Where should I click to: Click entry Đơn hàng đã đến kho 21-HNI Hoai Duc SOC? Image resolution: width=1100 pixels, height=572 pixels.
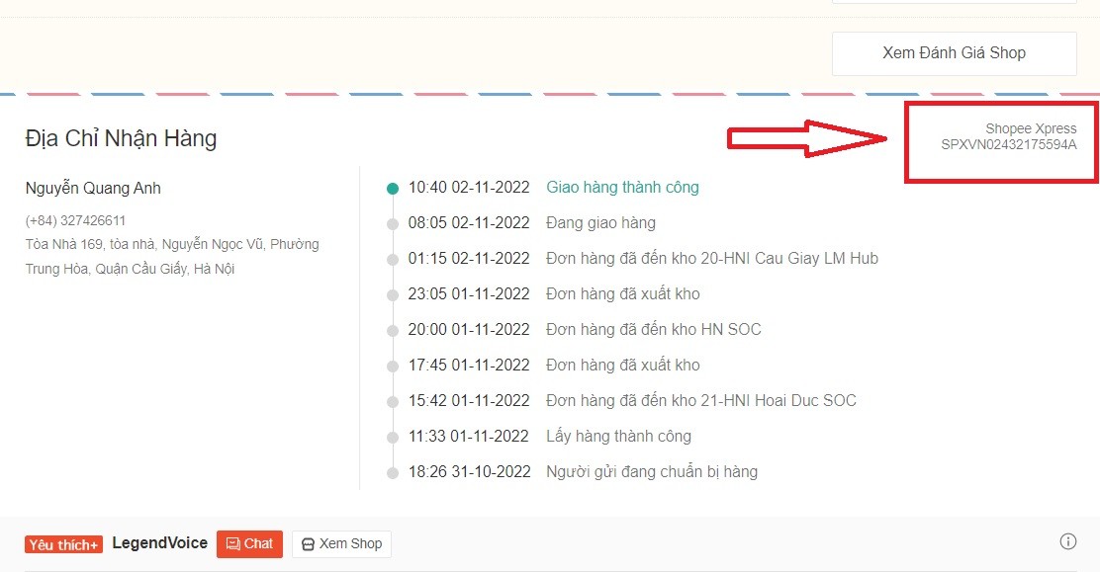tap(700, 401)
